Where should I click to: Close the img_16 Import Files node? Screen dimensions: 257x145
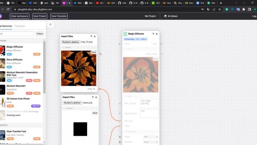pyautogui.click(x=95, y=36)
